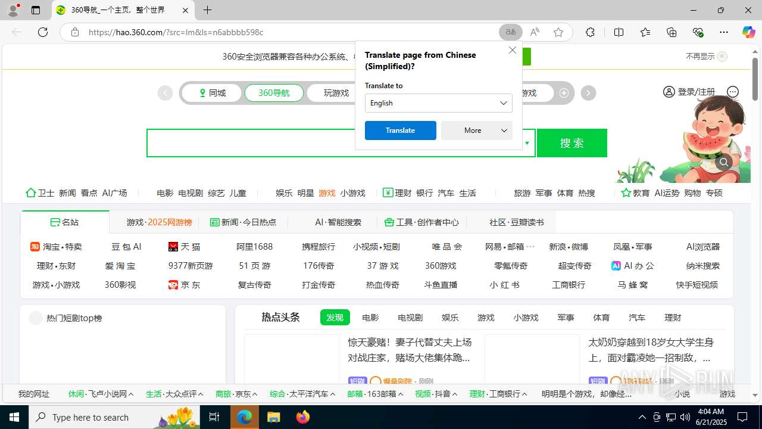762x429 pixels.
Task: Close the translate popup X
Action: click(512, 50)
